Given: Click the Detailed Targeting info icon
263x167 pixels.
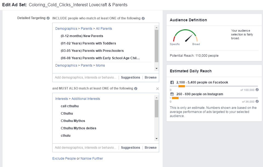Looking at the screenshot, I should click(x=48, y=18).
